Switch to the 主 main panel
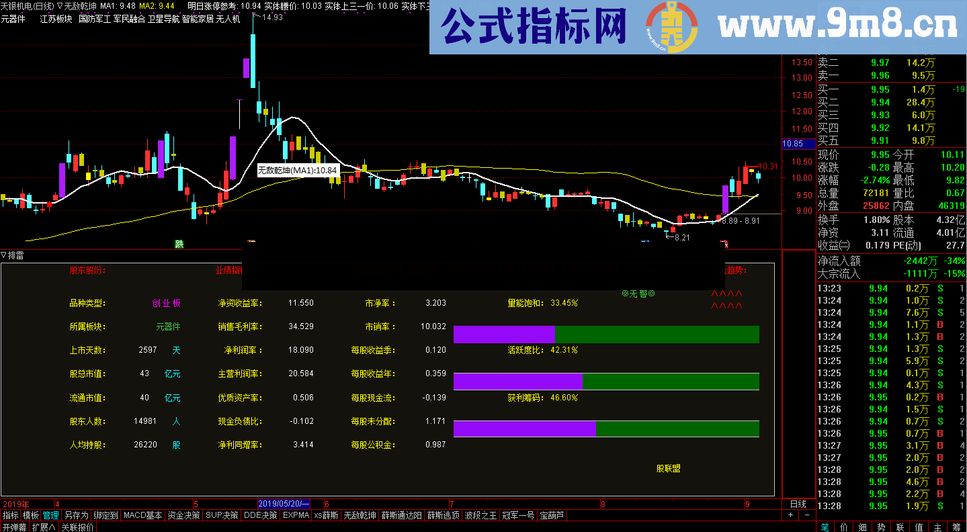This screenshot has height=532, width=967. (x=936, y=527)
